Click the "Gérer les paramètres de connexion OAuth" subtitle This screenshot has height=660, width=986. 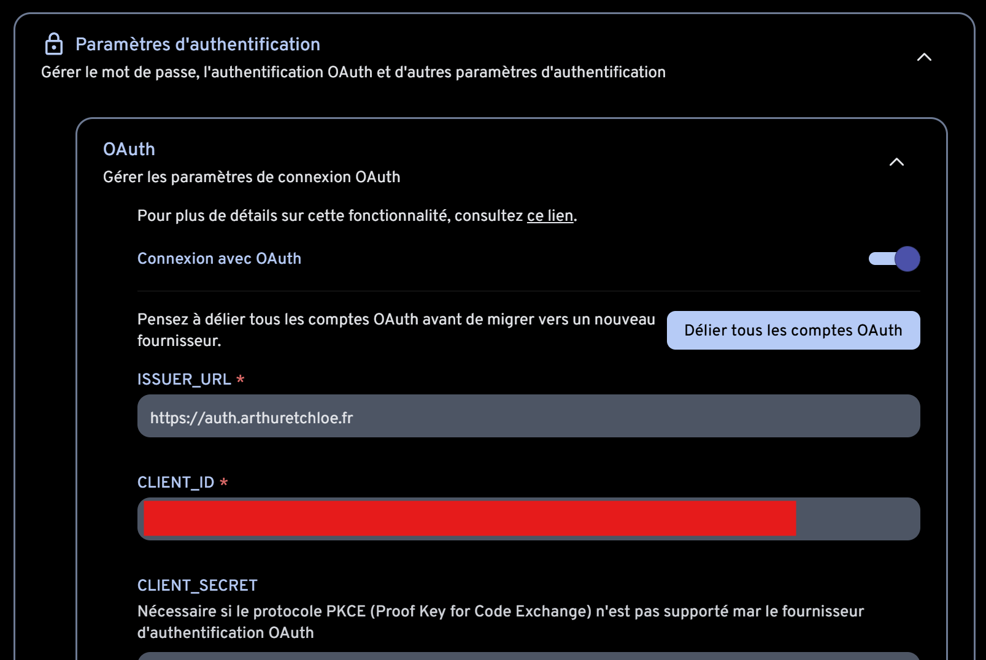(252, 177)
